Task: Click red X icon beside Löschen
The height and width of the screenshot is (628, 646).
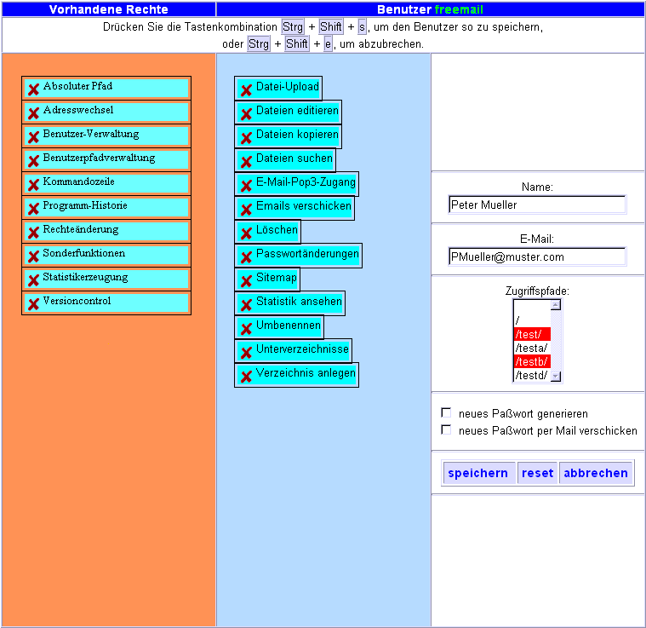Action: [246, 232]
